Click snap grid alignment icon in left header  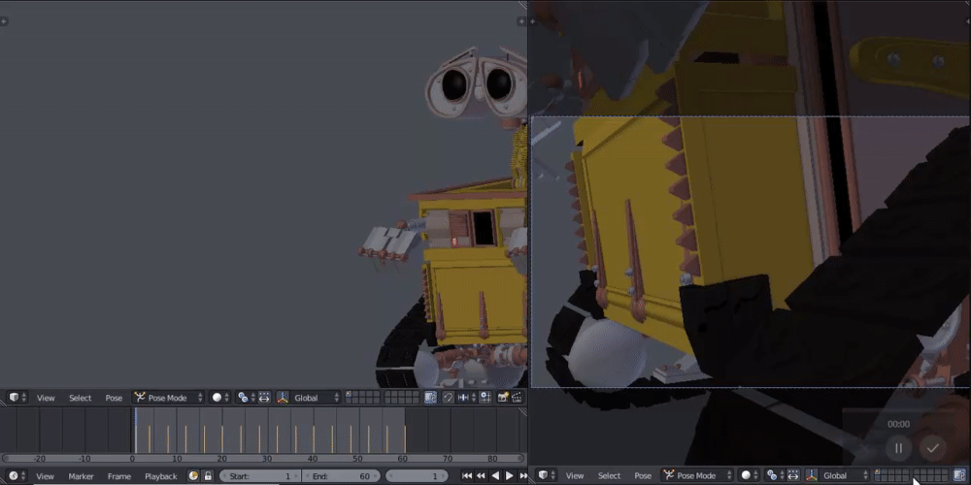coord(486,398)
